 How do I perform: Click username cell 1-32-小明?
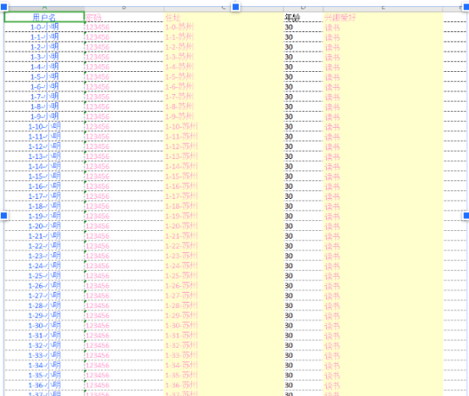[x=44, y=345]
